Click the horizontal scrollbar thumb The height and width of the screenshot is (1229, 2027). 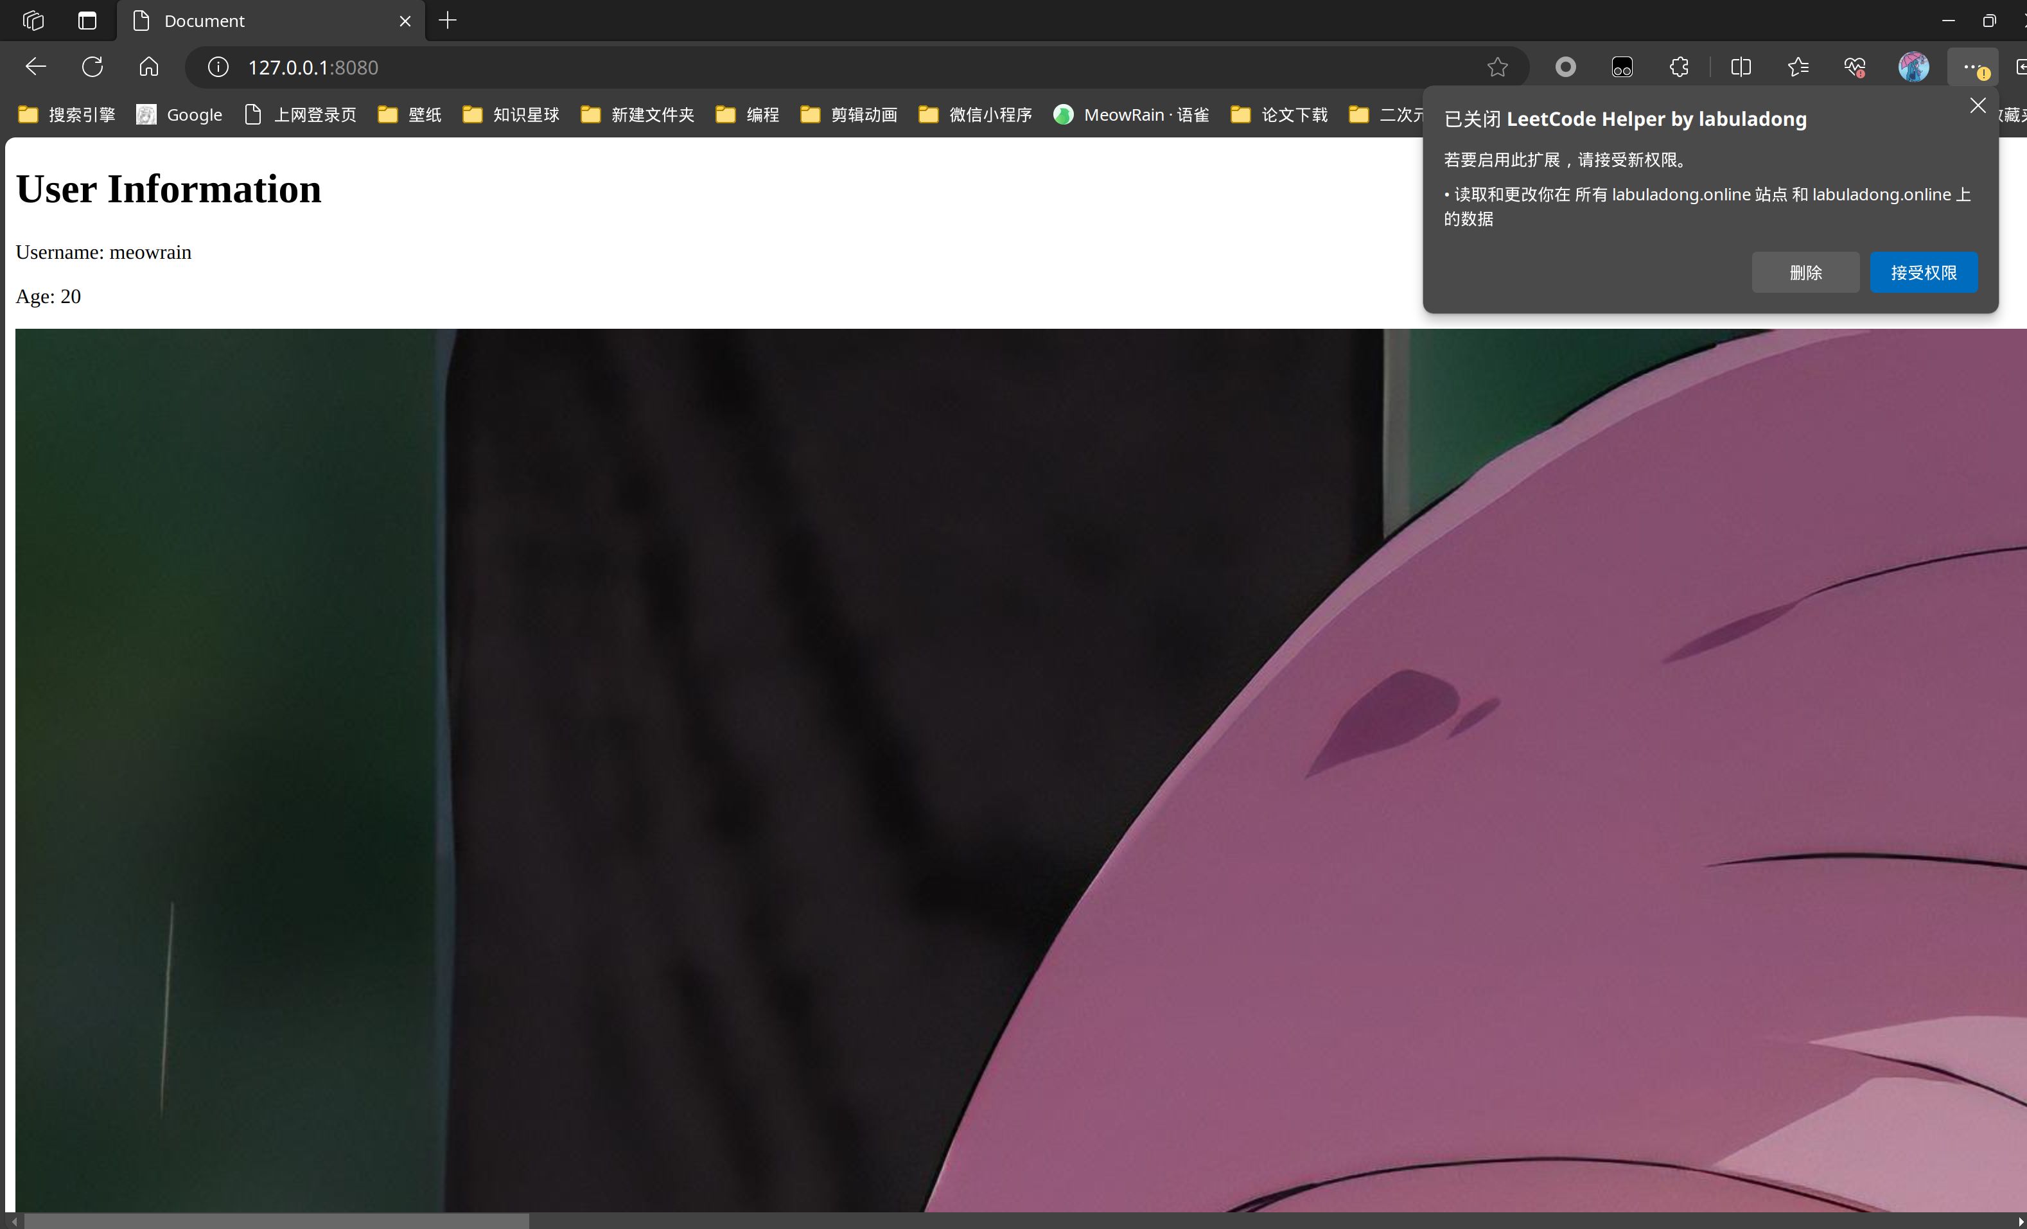tap(276, 1221)
